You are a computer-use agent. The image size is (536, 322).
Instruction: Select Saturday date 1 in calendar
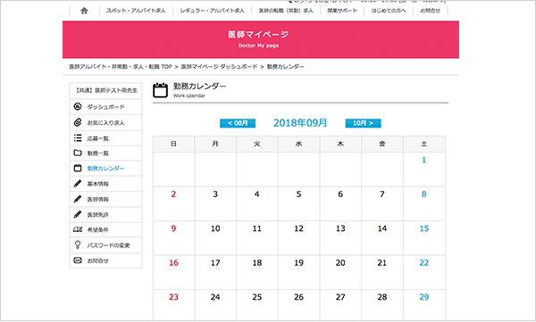click(423, 160)
